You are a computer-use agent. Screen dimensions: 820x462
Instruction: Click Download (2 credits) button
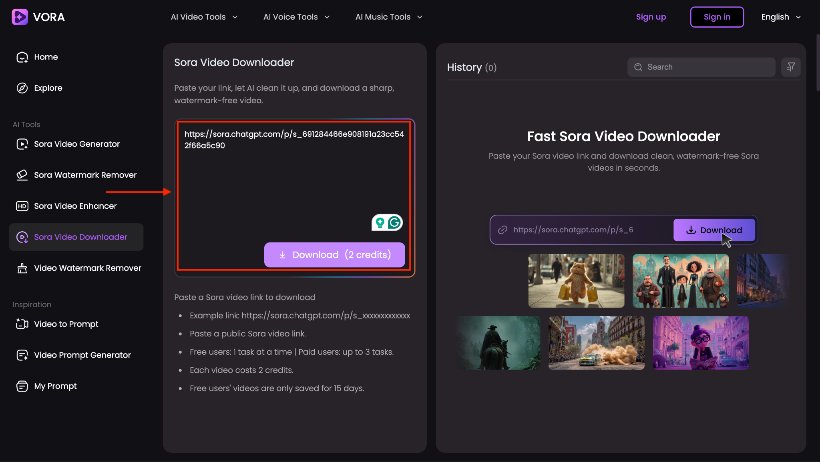(334, 255)
